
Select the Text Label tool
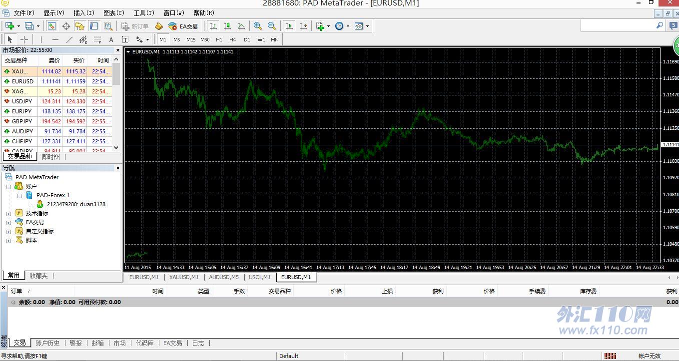tap(125, 39)
